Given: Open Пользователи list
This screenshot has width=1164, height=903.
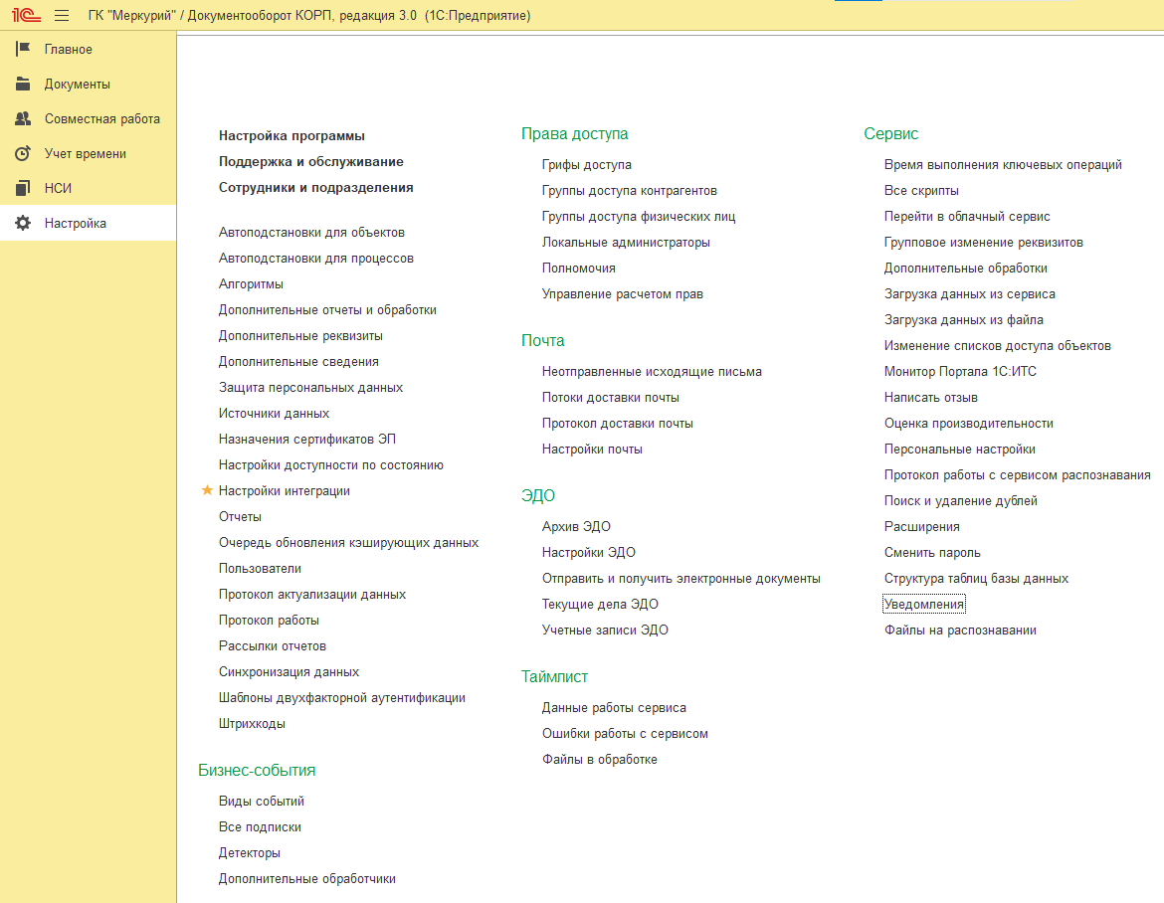Looking at the screenshot, I should (260, 569).
